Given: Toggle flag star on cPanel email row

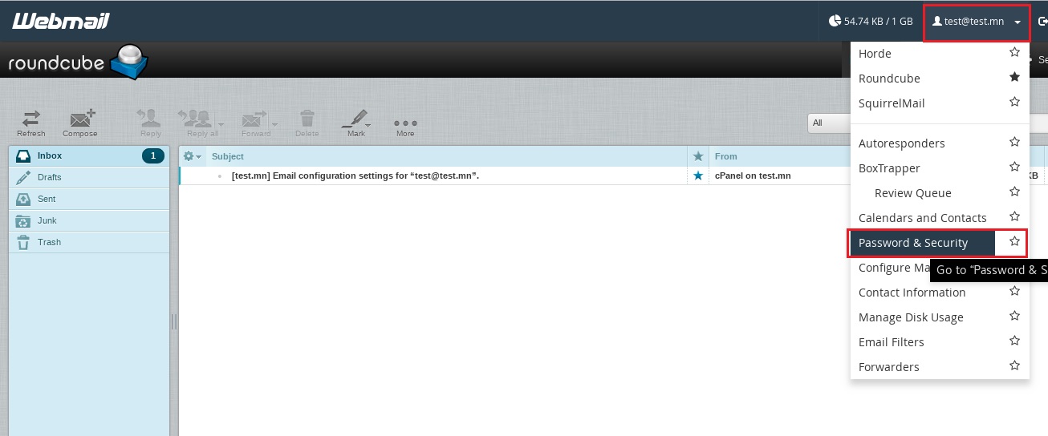Looking at the screenshot, I should coord(698,176).
